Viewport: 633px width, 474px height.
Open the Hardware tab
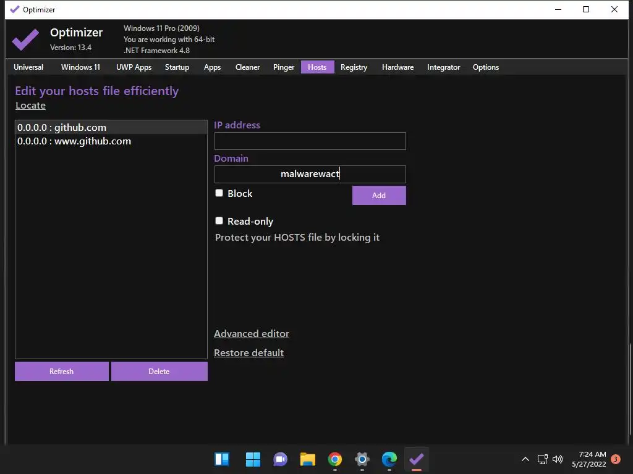tap(398, 67)
